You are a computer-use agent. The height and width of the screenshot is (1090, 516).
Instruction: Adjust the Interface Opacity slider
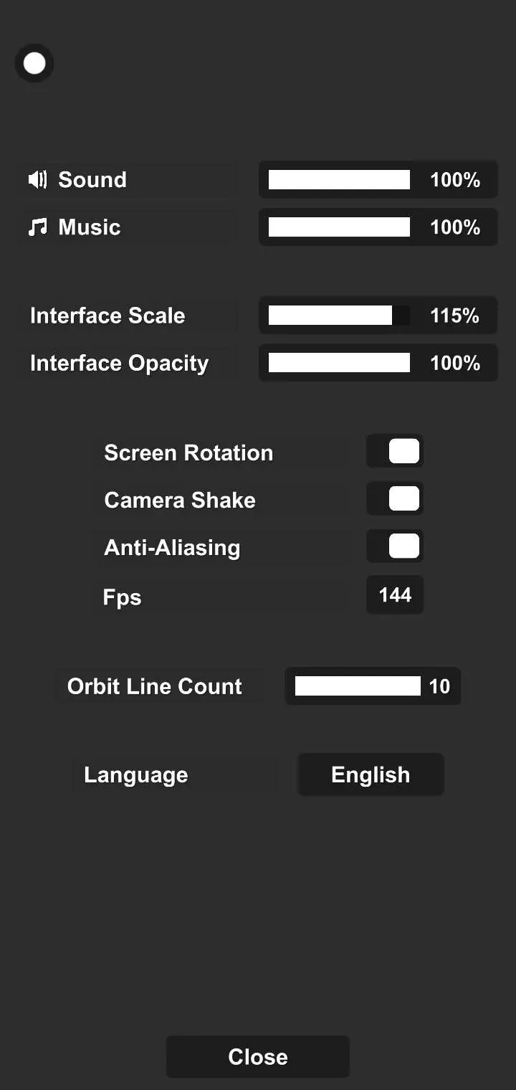coord(339,363)
